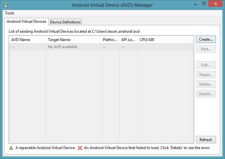Click the AVD location path text
The image size is (225, 159).
(x=116, y=31)
